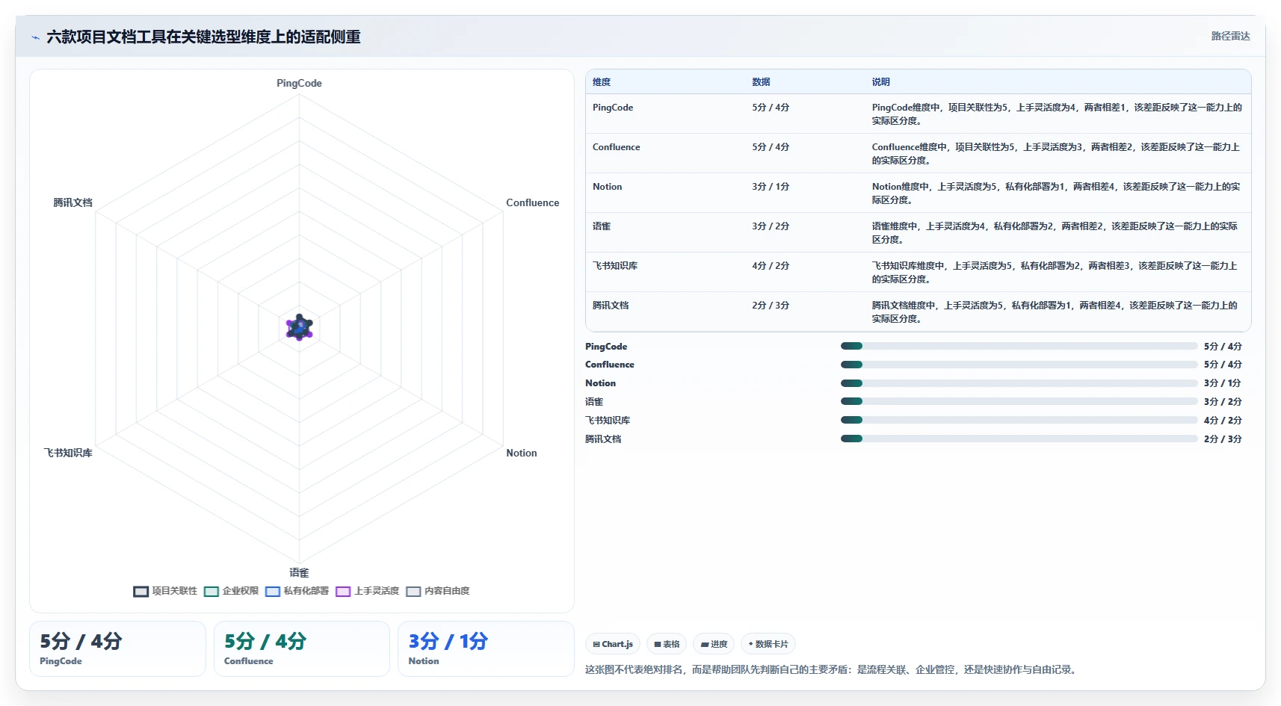Image resolution: width=1281 pixels, height=706 pixels.
Task: Toggle the 上手灵活度 legend entry
Action: point(367,591)
